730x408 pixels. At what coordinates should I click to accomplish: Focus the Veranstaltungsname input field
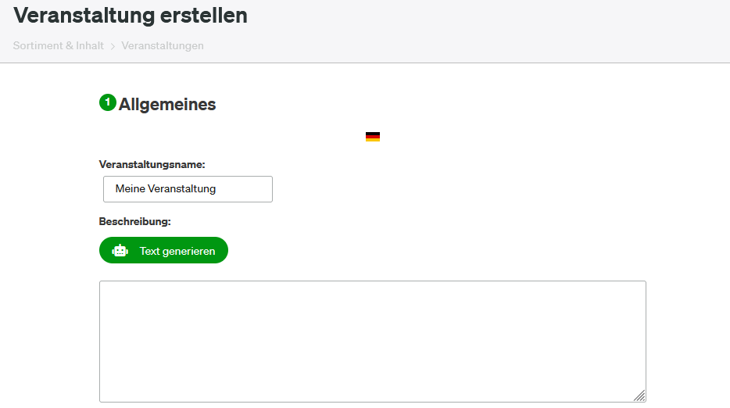pyautogui.click(x=188, y=189)
